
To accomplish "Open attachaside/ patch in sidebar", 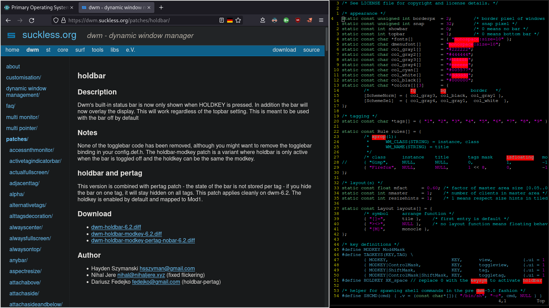I will coord(24,294).
